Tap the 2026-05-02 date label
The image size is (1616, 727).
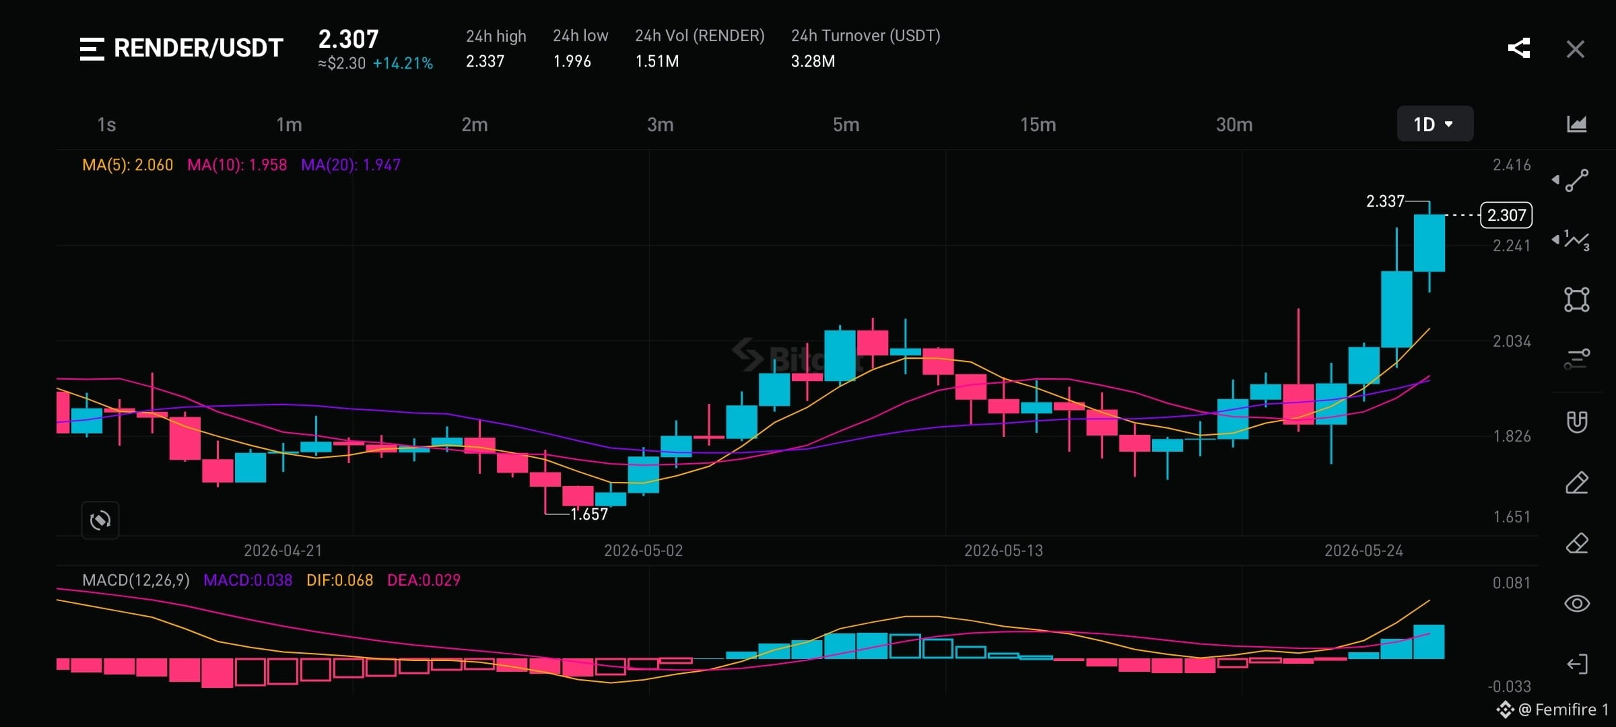click(643, 551)
